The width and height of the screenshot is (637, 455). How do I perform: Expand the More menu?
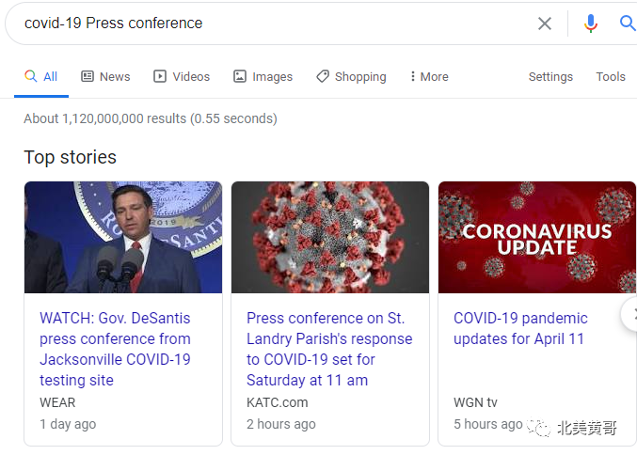tap(429, 76)
